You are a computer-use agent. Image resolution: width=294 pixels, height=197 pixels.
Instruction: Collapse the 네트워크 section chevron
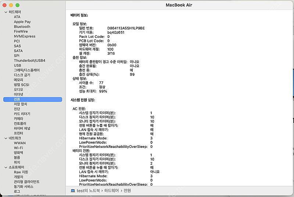(6, 138)
